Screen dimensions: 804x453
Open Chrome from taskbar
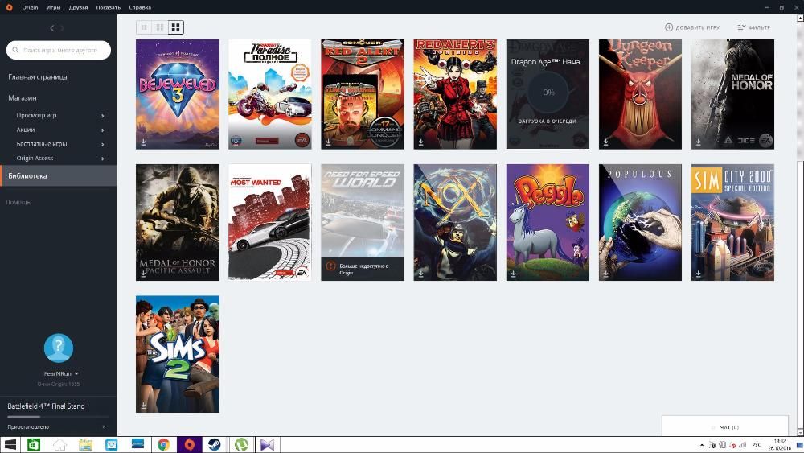163,445
